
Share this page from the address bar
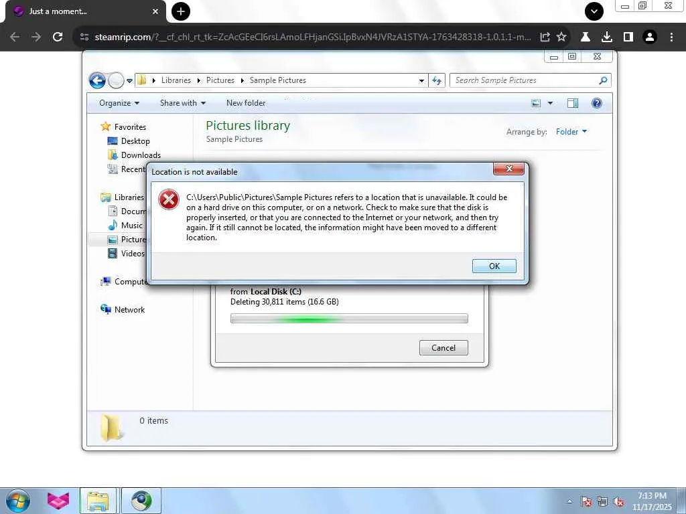(545, 37)
